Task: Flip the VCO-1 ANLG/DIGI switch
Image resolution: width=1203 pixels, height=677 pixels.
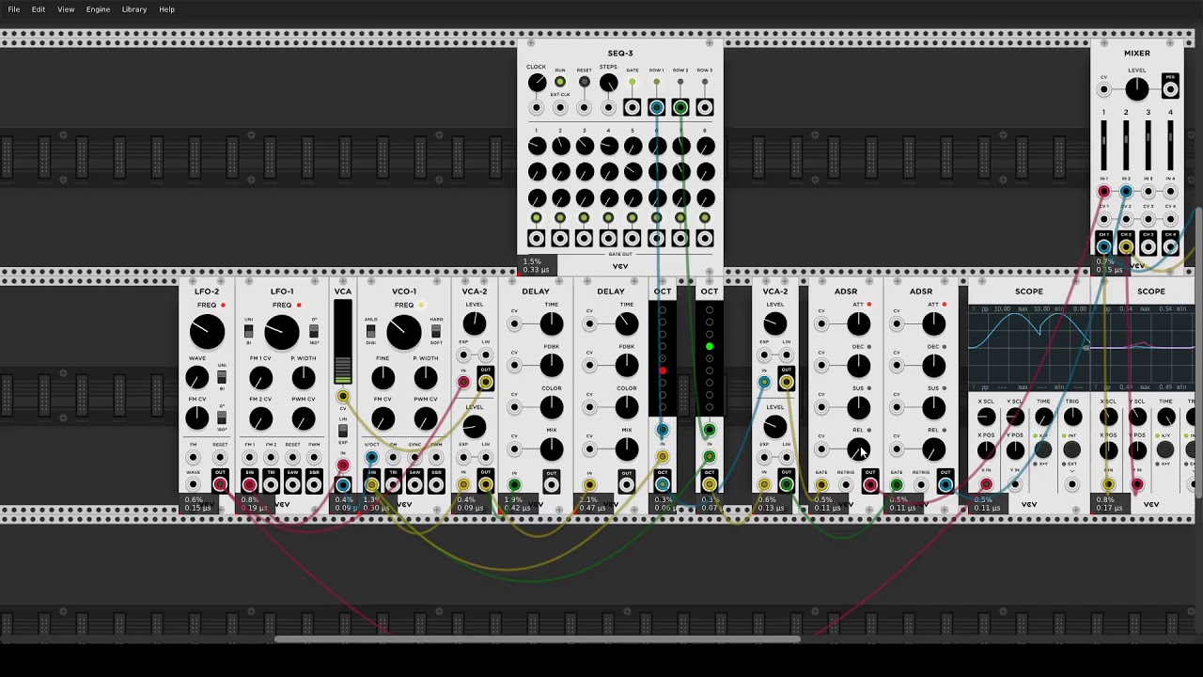Action: pyautogui.click(x=370, y=332)
